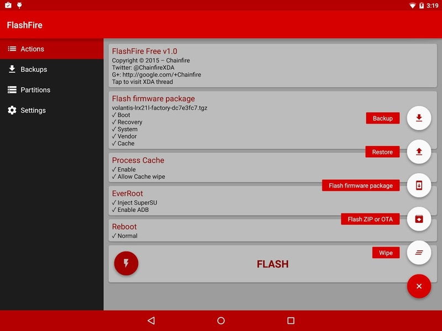Tap the Android back navigation button
This screenshot has width=442, height=331.
[x=151, y=321]
